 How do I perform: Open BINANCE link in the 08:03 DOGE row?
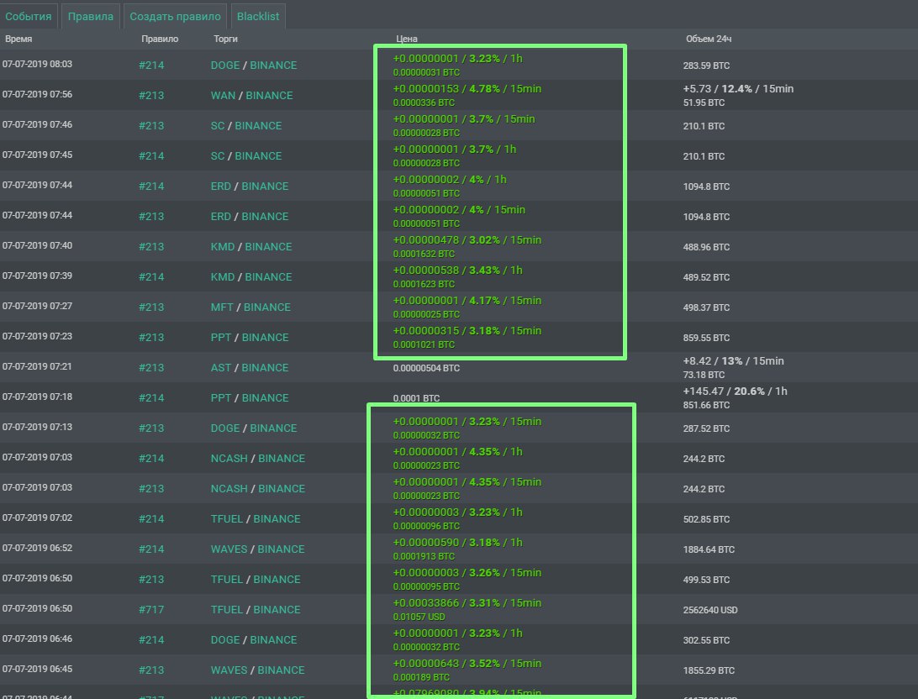pyautogui.click(x=273, y=65)
